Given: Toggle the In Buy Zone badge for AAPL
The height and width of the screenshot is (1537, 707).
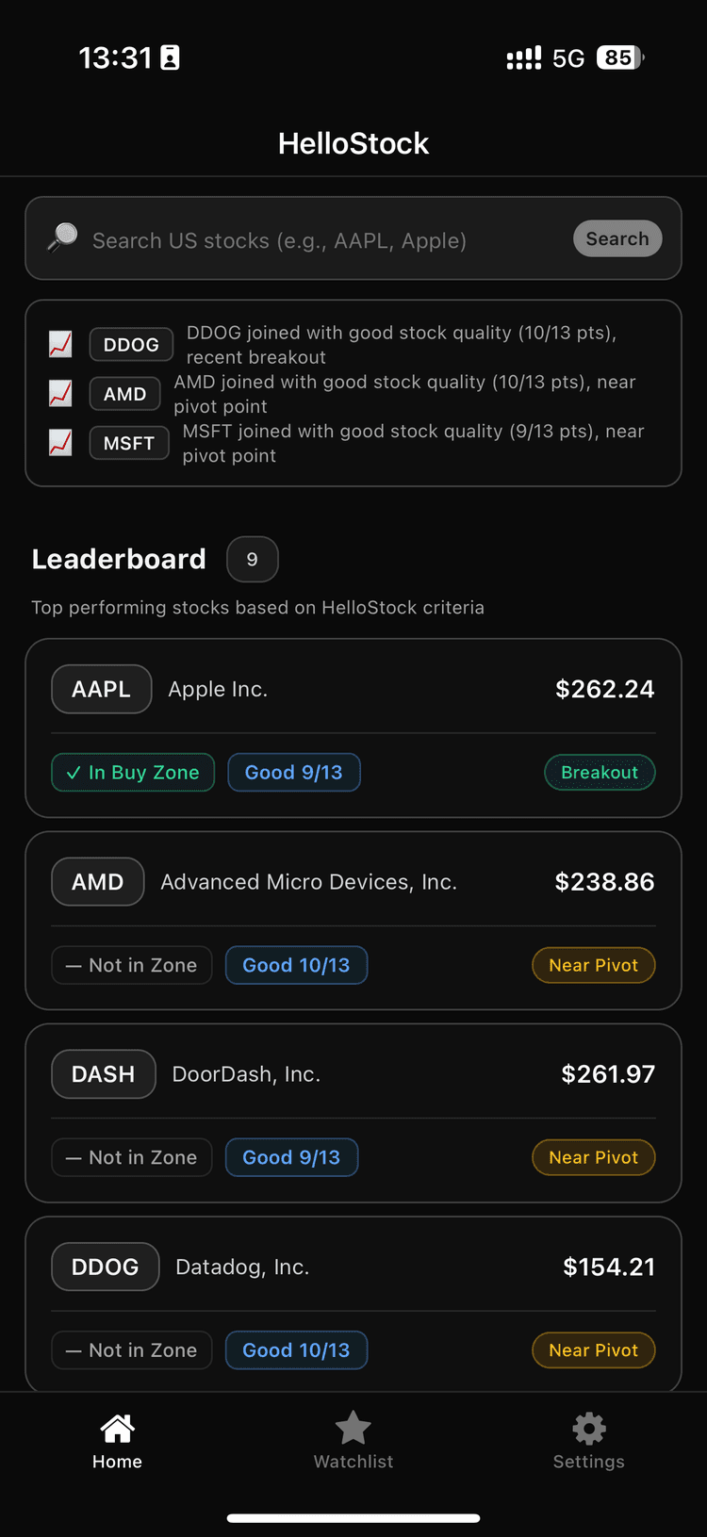Looking at the screenshot, I should tap(132, 772).
